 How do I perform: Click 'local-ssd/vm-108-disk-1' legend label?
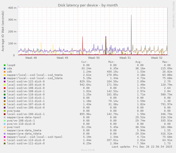pos(26,91)
